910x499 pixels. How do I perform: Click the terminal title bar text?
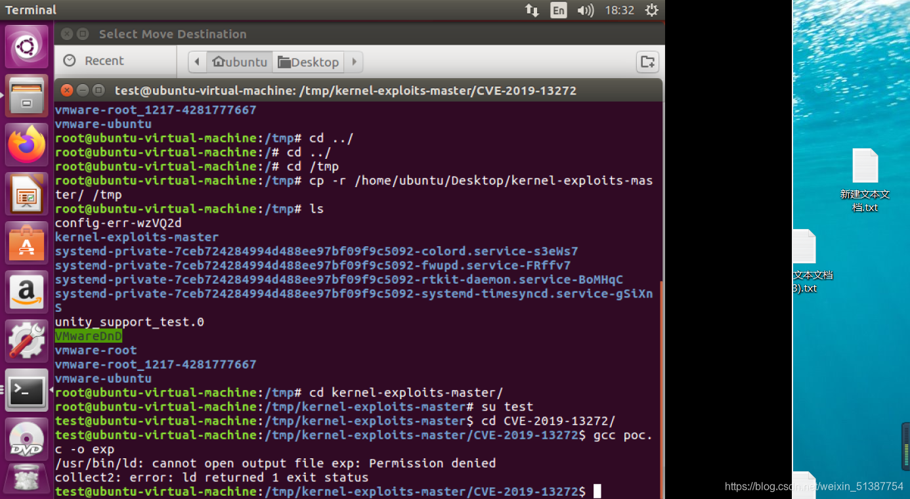coord(345,91)
